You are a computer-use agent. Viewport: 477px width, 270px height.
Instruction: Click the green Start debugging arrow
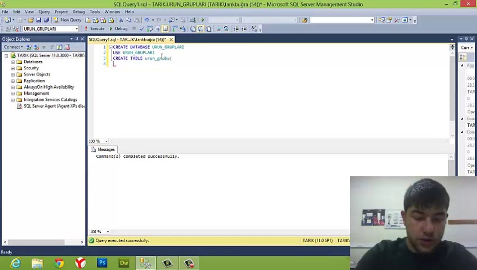[x=203, y=20]
